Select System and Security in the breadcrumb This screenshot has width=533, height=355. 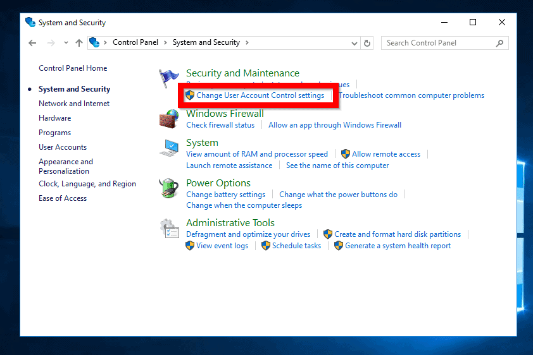point(206,42)
